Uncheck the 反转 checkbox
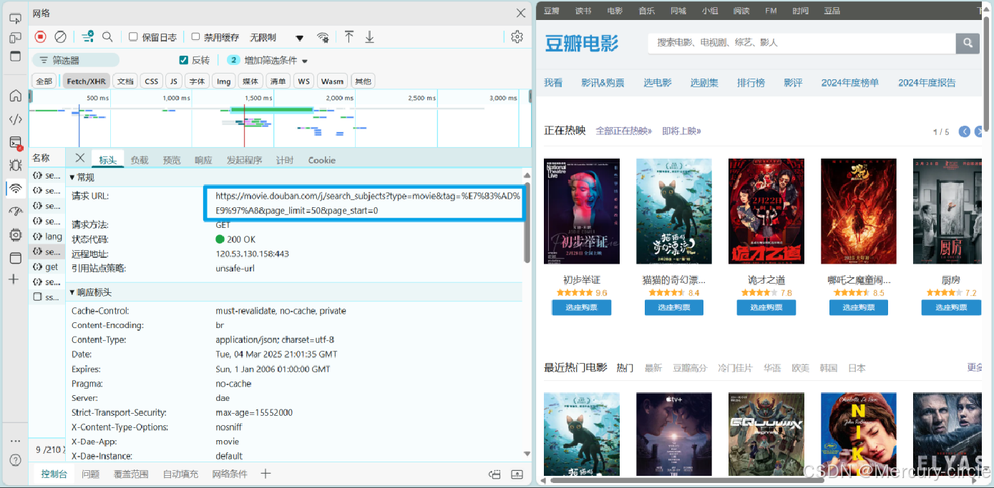This screenshot has height=488, width=994. [183, 60]
